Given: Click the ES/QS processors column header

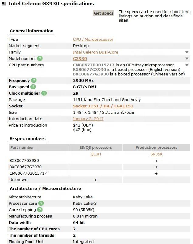Looking at the screenshot, I should [96, 147].
